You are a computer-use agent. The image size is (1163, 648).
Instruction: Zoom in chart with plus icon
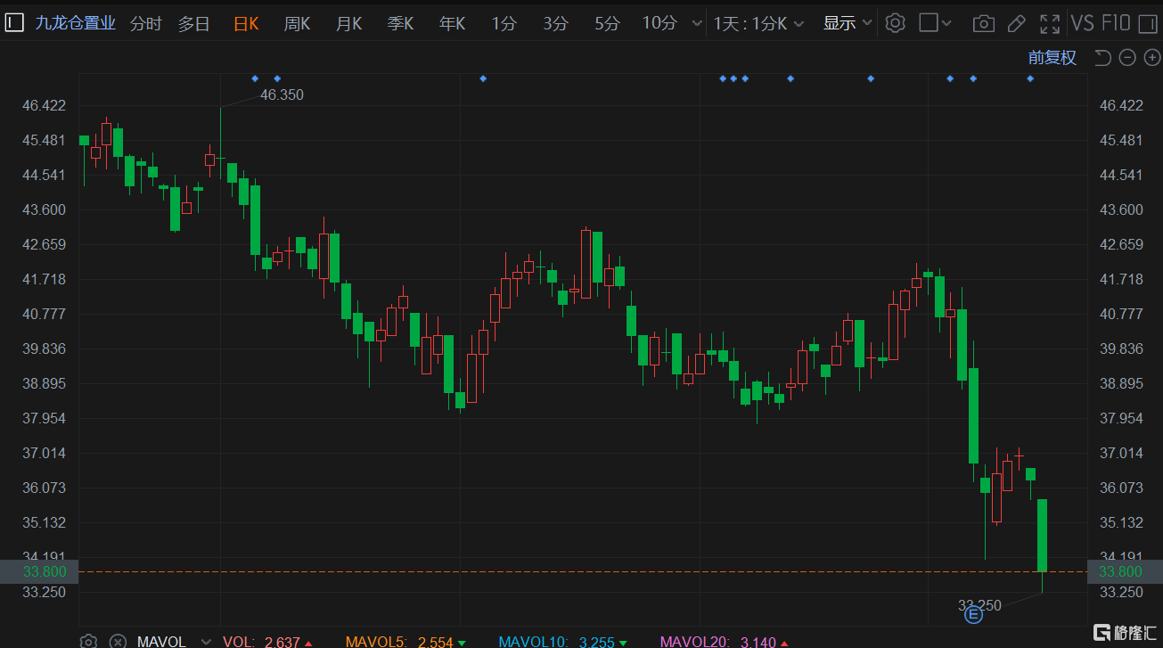[x=1152, y=58]
